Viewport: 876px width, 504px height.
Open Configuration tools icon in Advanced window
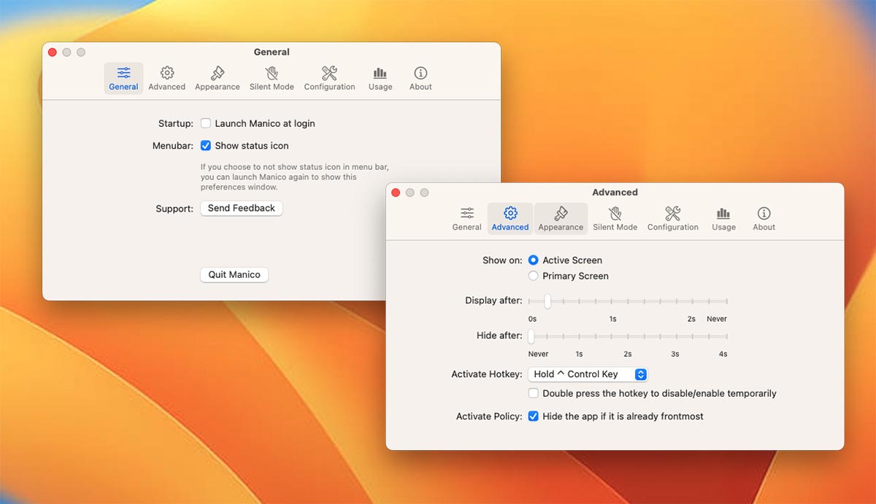coord(672,214)
